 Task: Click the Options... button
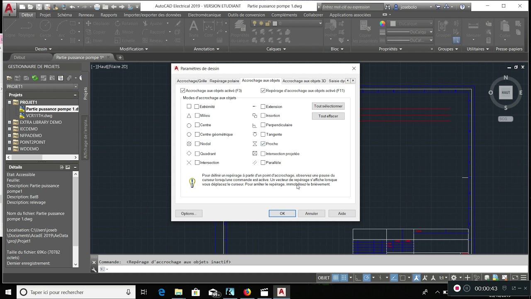click(x=188, y=213)
